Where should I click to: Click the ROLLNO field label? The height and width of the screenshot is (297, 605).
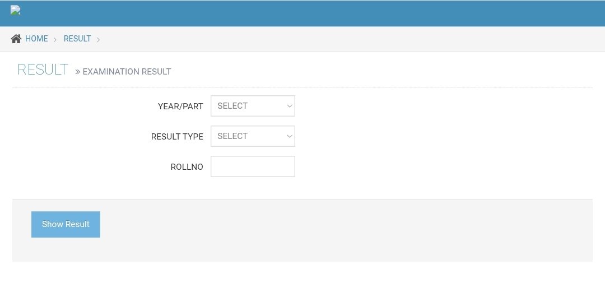[187, 167]
